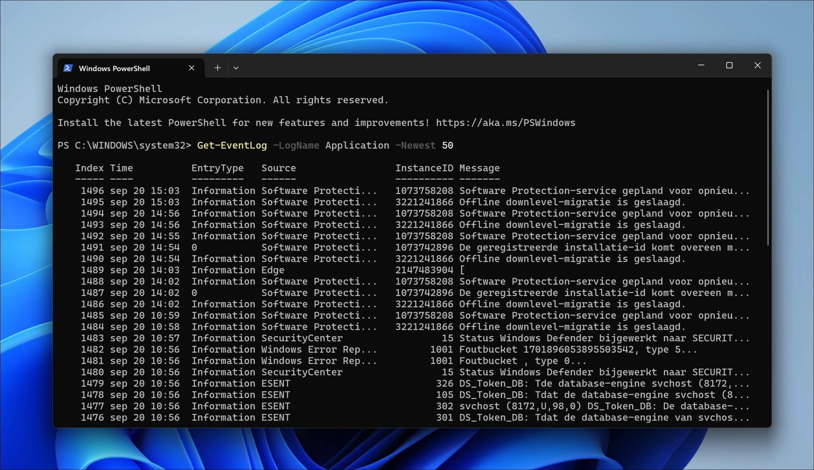Click the word Application in the command

click(357, 145)
